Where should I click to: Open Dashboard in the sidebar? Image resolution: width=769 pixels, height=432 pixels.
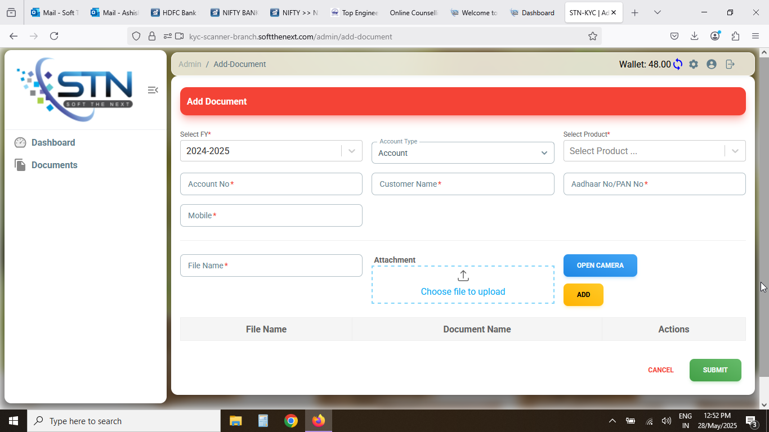coord(53,142)
